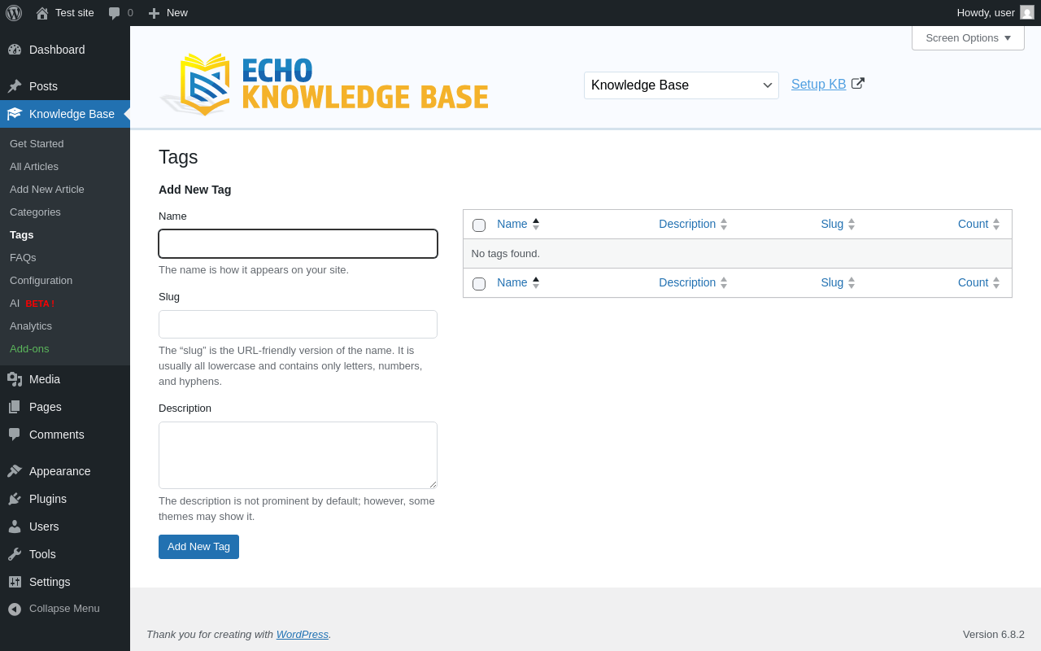Click the top Count sort arrows
Viewport: 1041px width, 651px height.
click(996, 224)
